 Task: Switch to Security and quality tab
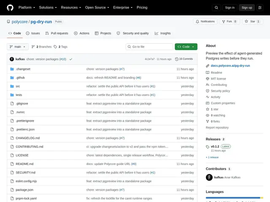point(132,33)
